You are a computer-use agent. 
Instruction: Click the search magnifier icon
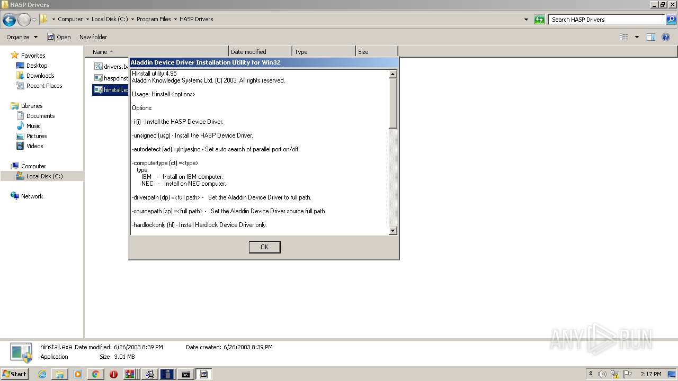(671, 20)
